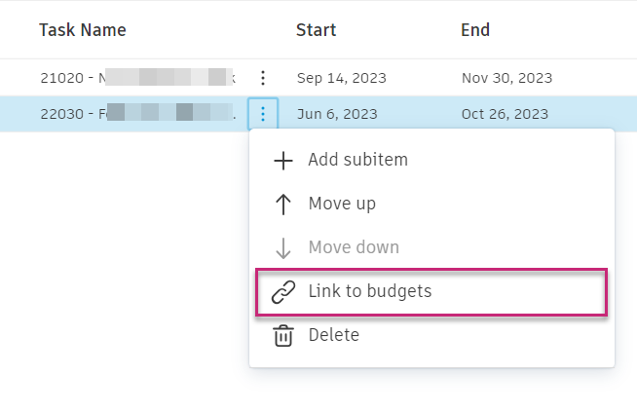Select the Move down menu entry

pyautogui.click(x=354, y=247)
